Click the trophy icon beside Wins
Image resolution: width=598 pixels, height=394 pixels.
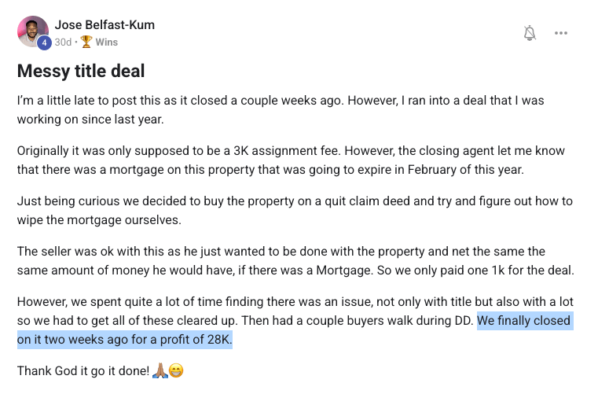[86, 42]
